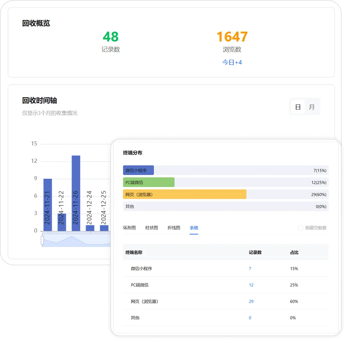Open record count 12 for PC端微信

(x=251, y=285)
